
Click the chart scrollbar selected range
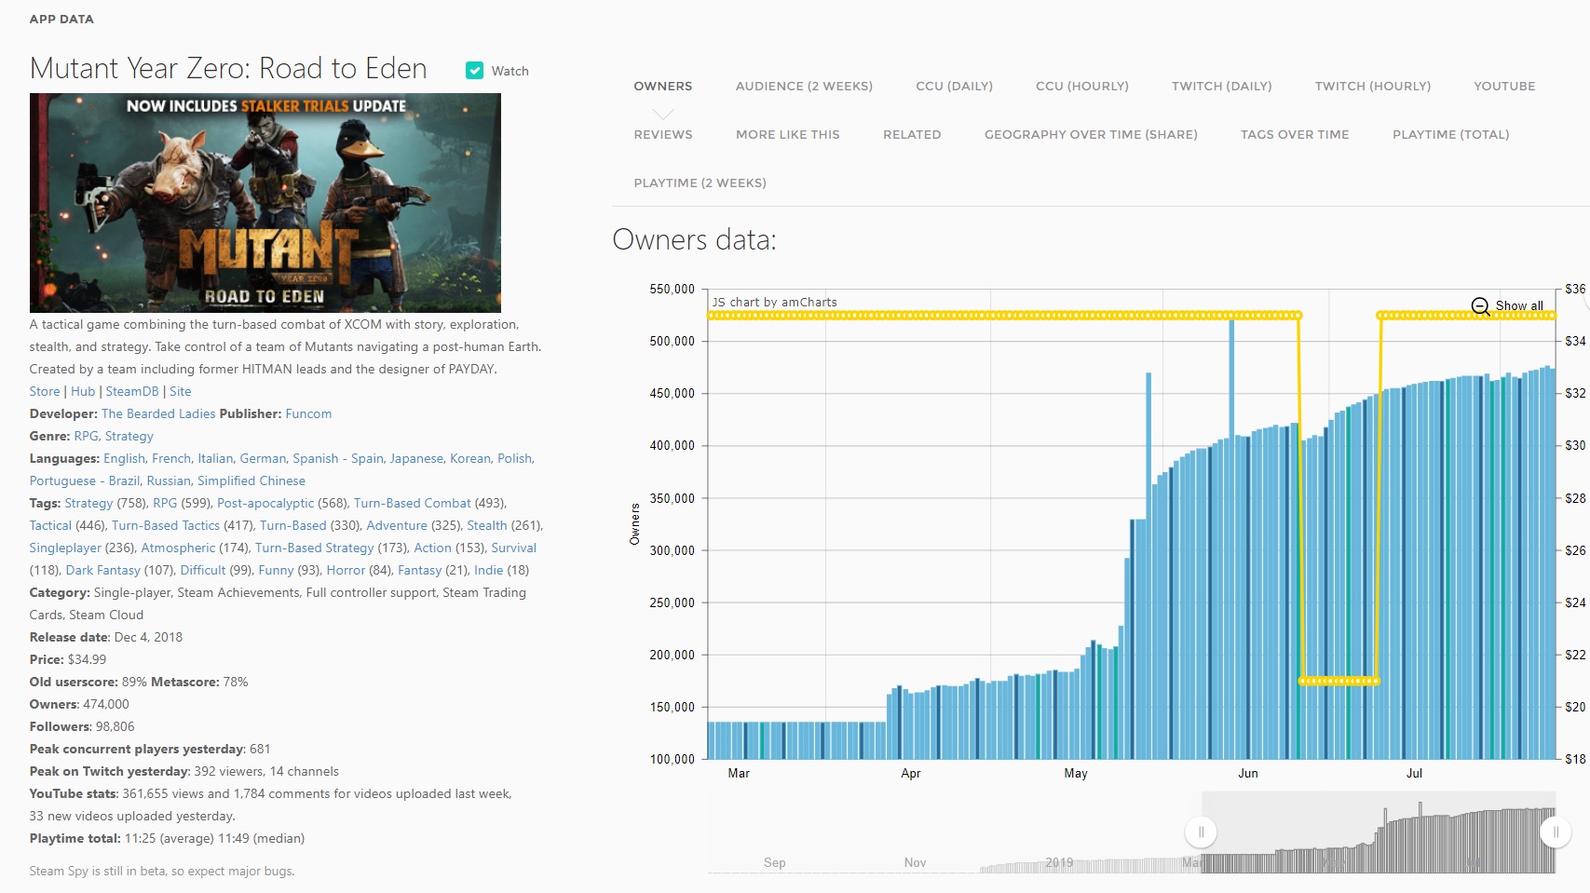pyautogui.click(x=1379, y=832)
